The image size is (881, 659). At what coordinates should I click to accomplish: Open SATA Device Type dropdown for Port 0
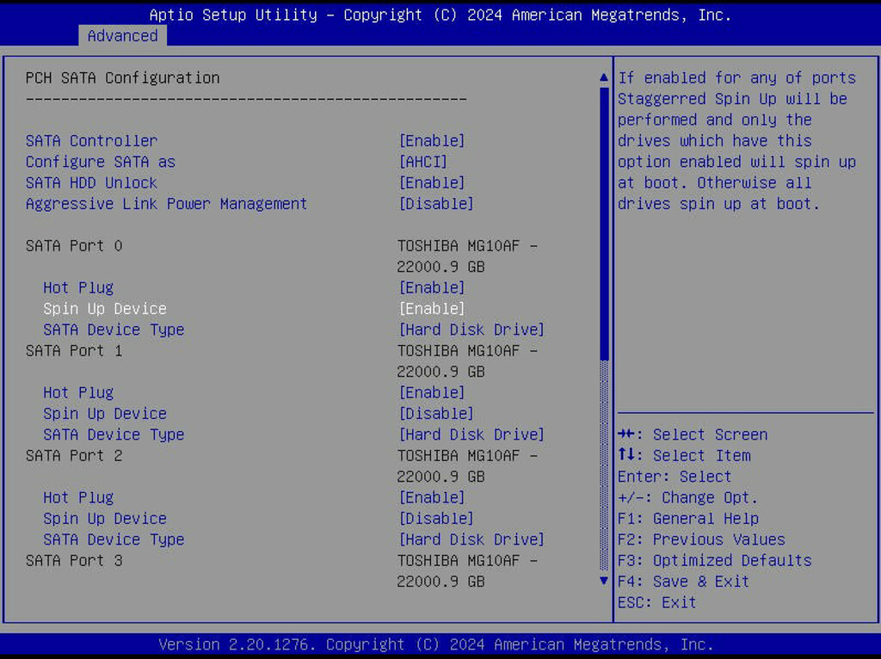point(471,330)
